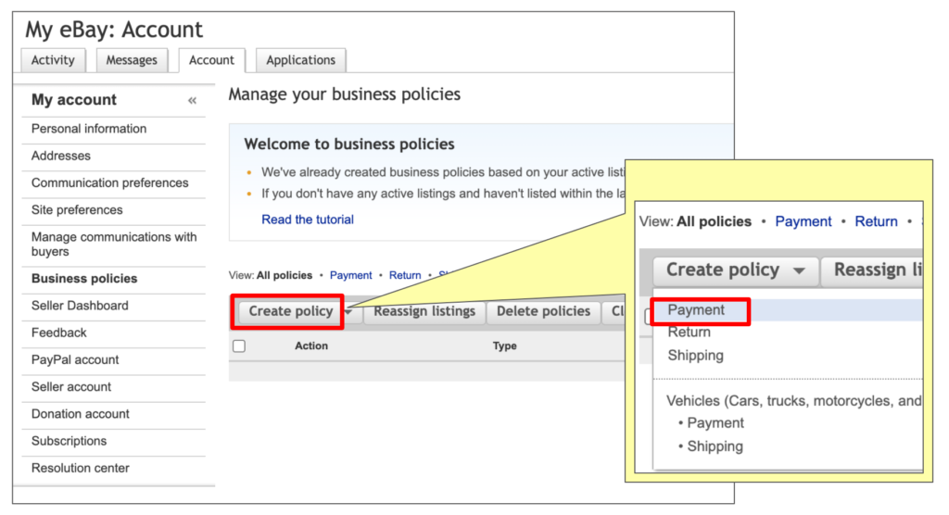Click the Reassign listings button

(x=424, y=311)
